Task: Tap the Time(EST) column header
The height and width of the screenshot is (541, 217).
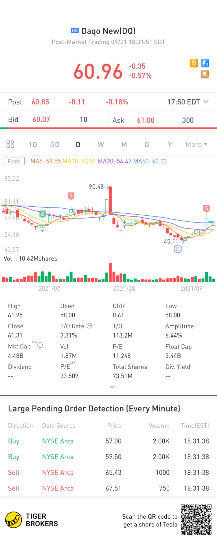Action: 195,426
